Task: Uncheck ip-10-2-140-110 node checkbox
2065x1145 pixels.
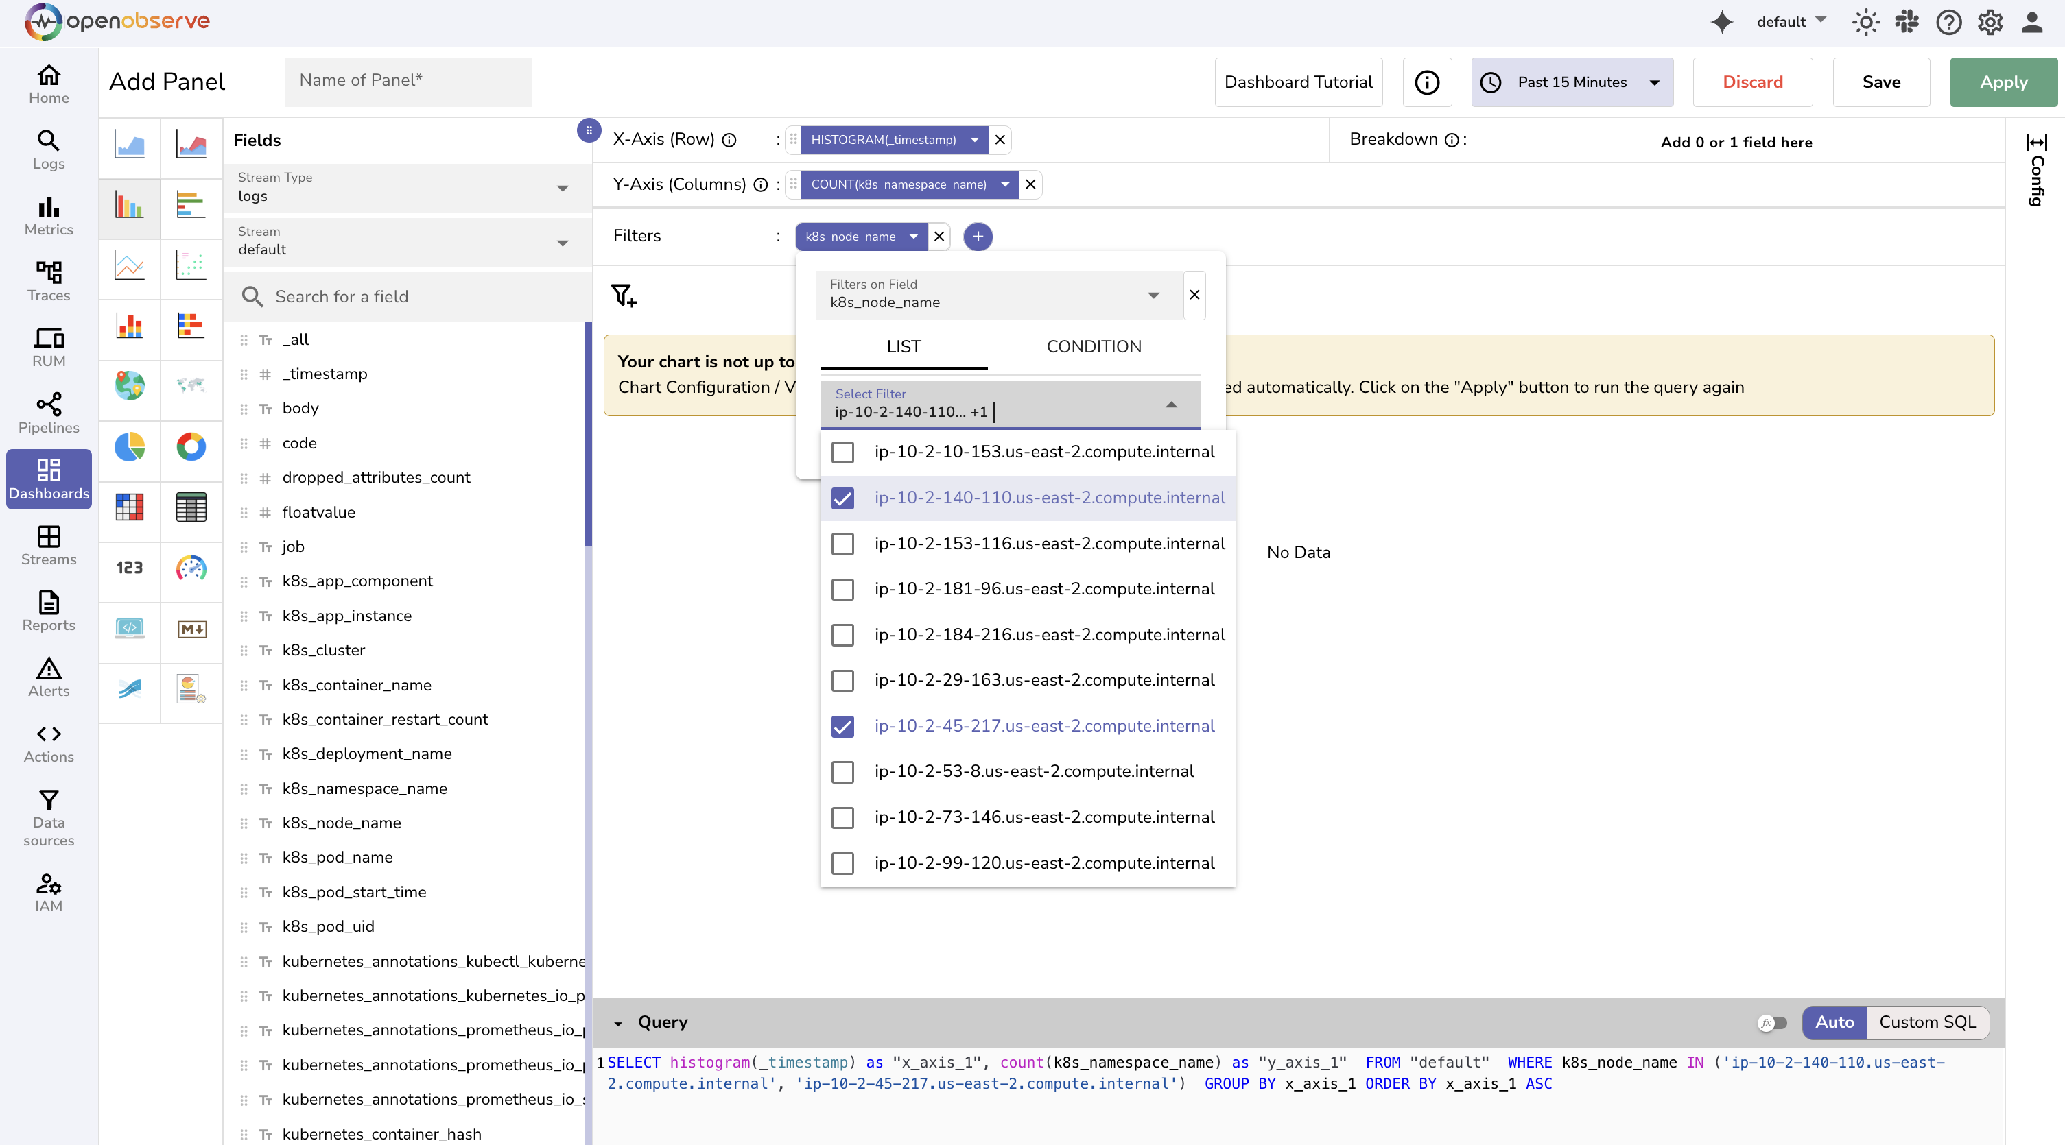Action: pyautogui.click(x=842, y=498)
